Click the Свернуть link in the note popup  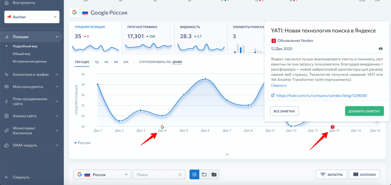pos(278,85)
